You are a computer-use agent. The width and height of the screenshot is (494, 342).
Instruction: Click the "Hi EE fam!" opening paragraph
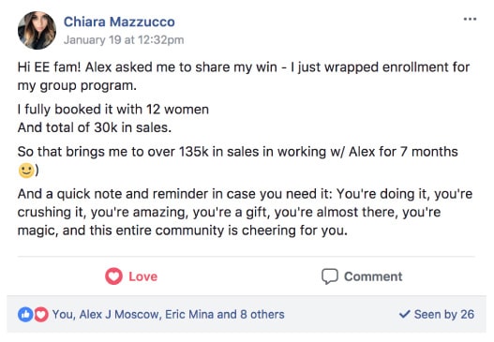[244, 76]
